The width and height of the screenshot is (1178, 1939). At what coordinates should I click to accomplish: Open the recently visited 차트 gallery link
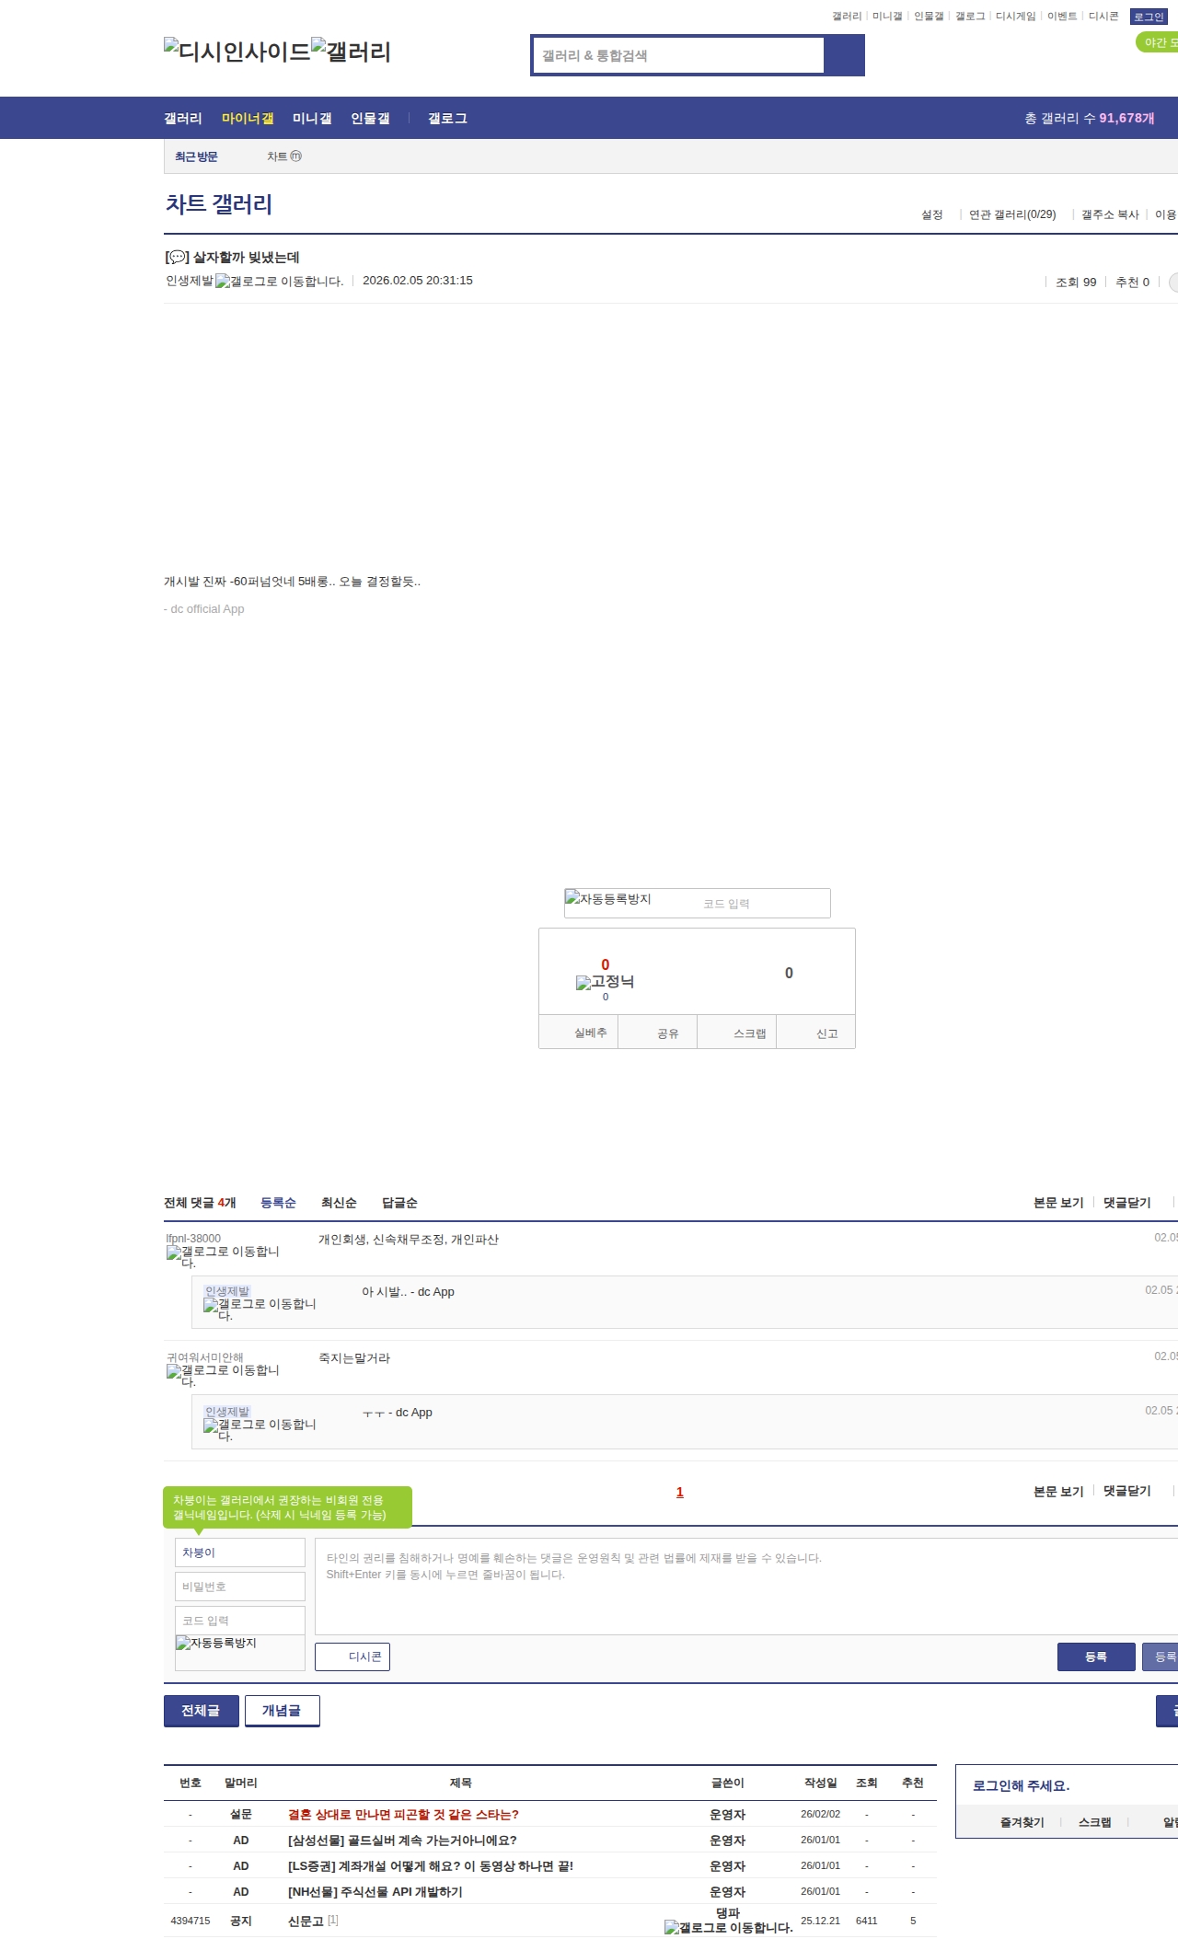284,156
